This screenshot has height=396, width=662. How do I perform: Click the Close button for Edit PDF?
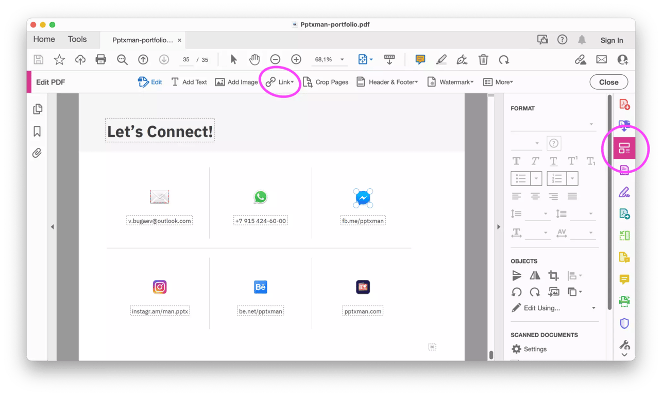click(608, 82)
